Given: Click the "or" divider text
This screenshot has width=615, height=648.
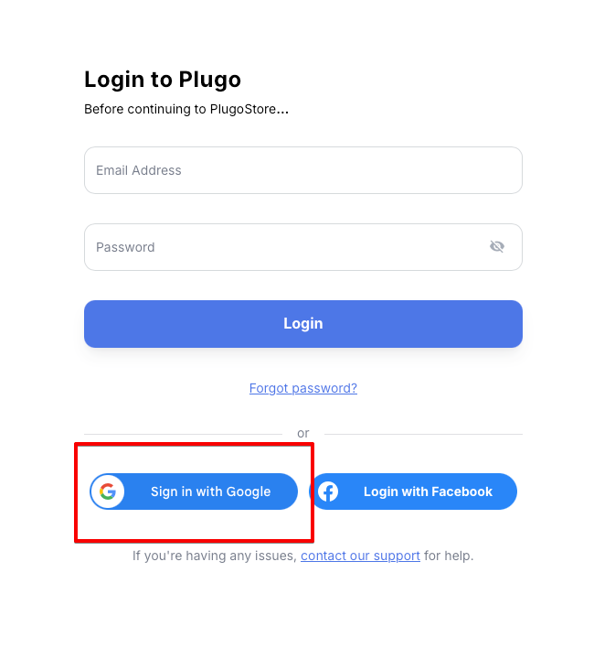Looking at the screenshot, I should point(303,433).
